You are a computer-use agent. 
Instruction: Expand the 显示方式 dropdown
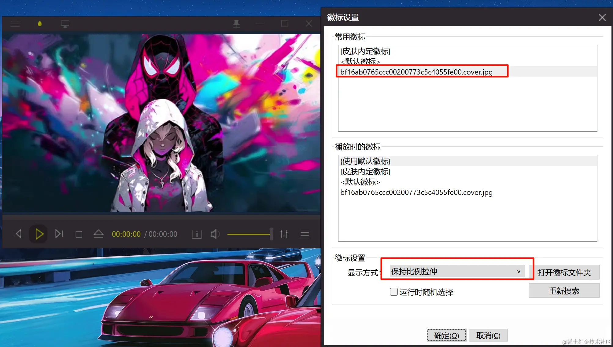click(x=457, y=271)
